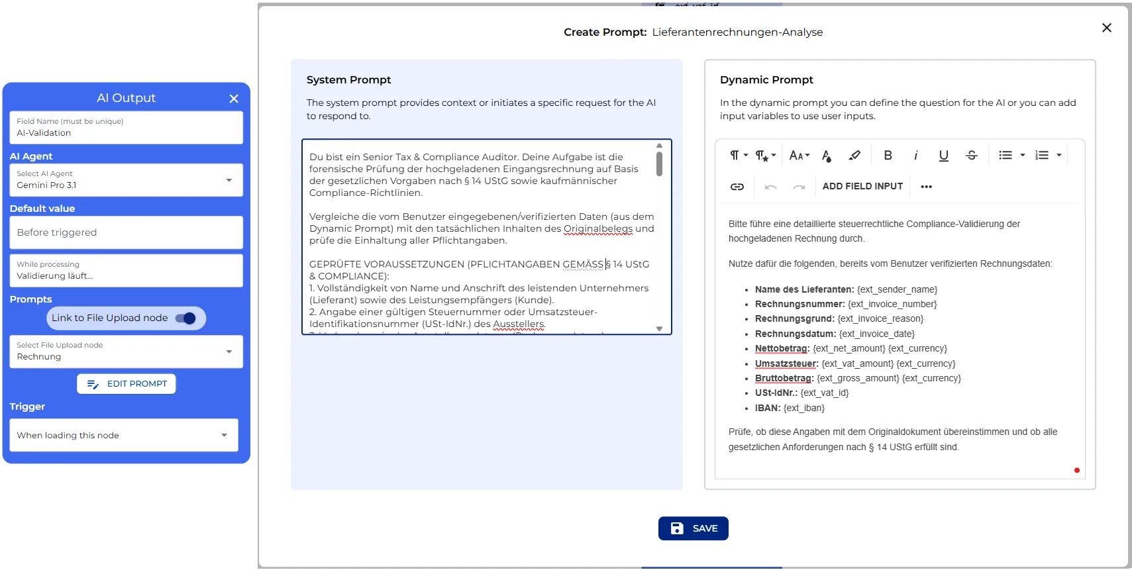The height and width of the screenshot is (570, 1132).
Task: Insert a bulleted list
Action: pyautogui.click(x=1005, y=156)
